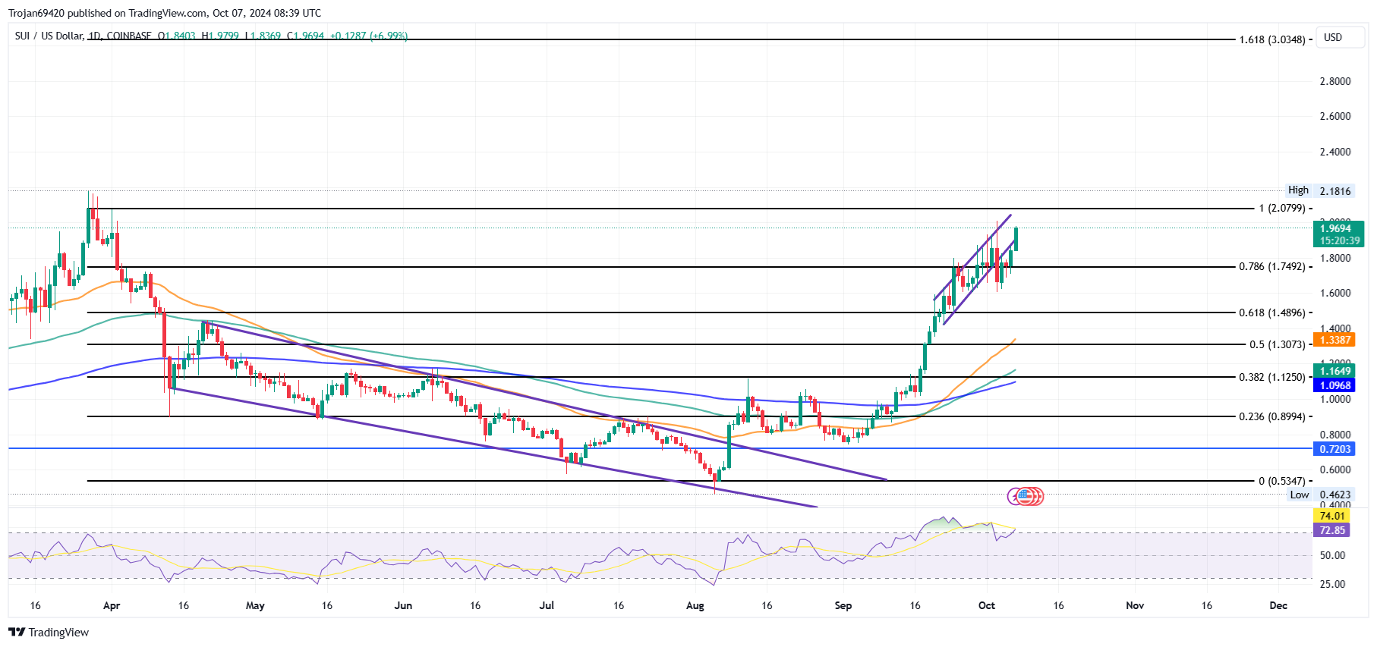Click the high value H1.9799
1377x647 pixels.
click(220, 36)
